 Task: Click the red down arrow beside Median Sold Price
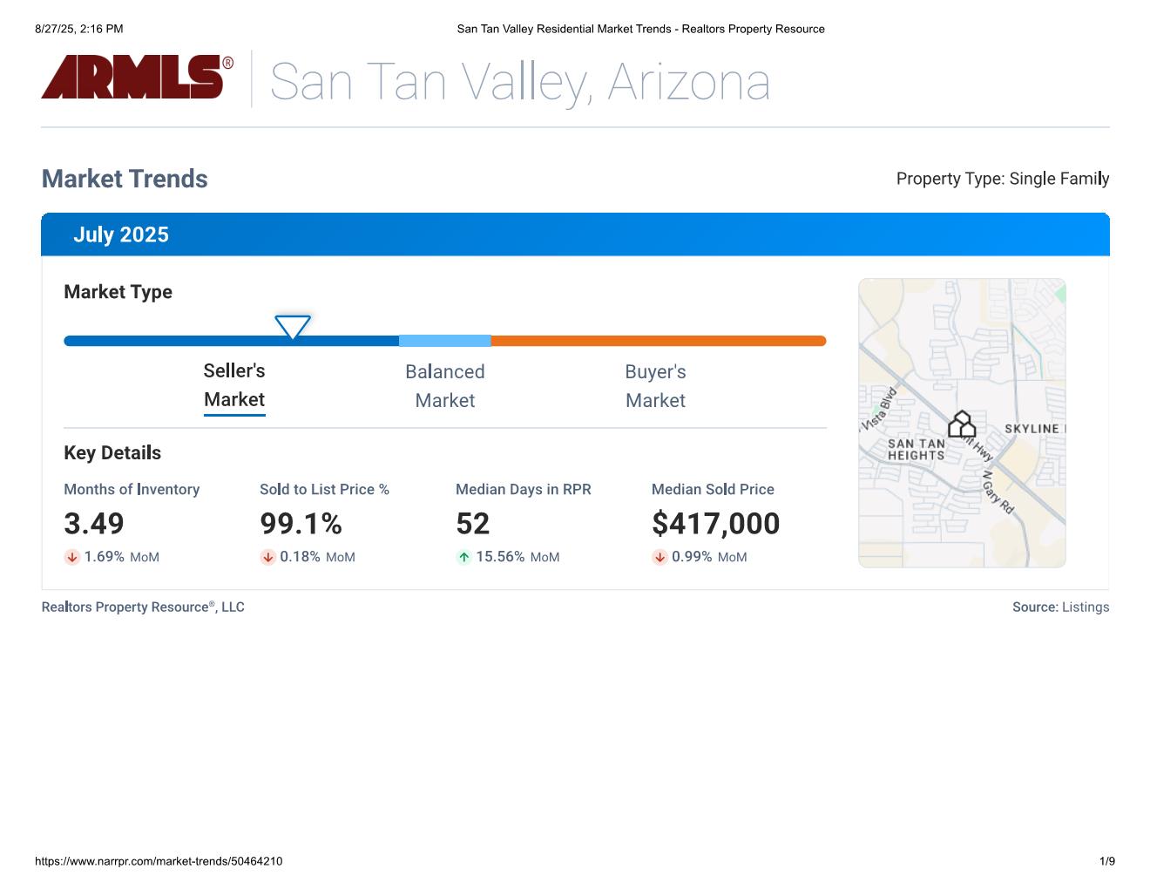[x=660, y=557]
